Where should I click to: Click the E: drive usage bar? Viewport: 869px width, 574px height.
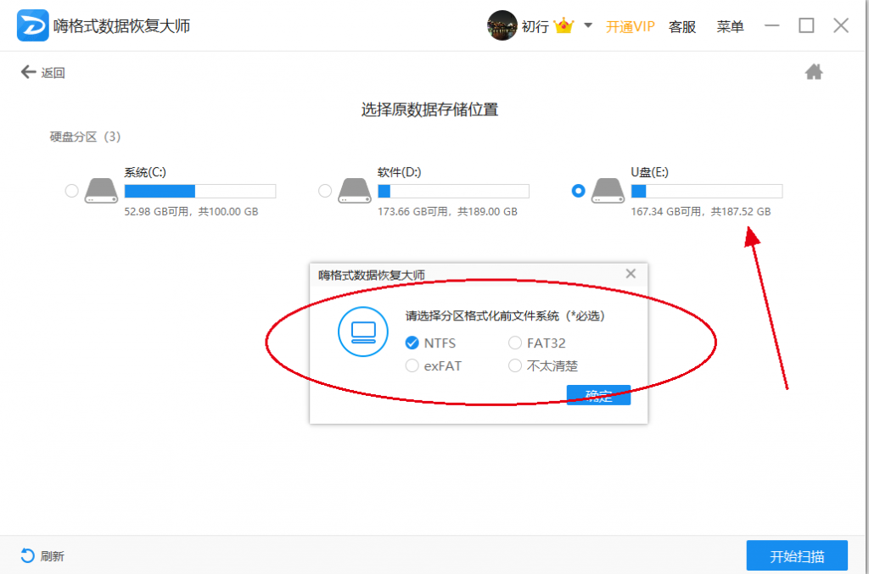pyautogui.click(x=707, y=191)
